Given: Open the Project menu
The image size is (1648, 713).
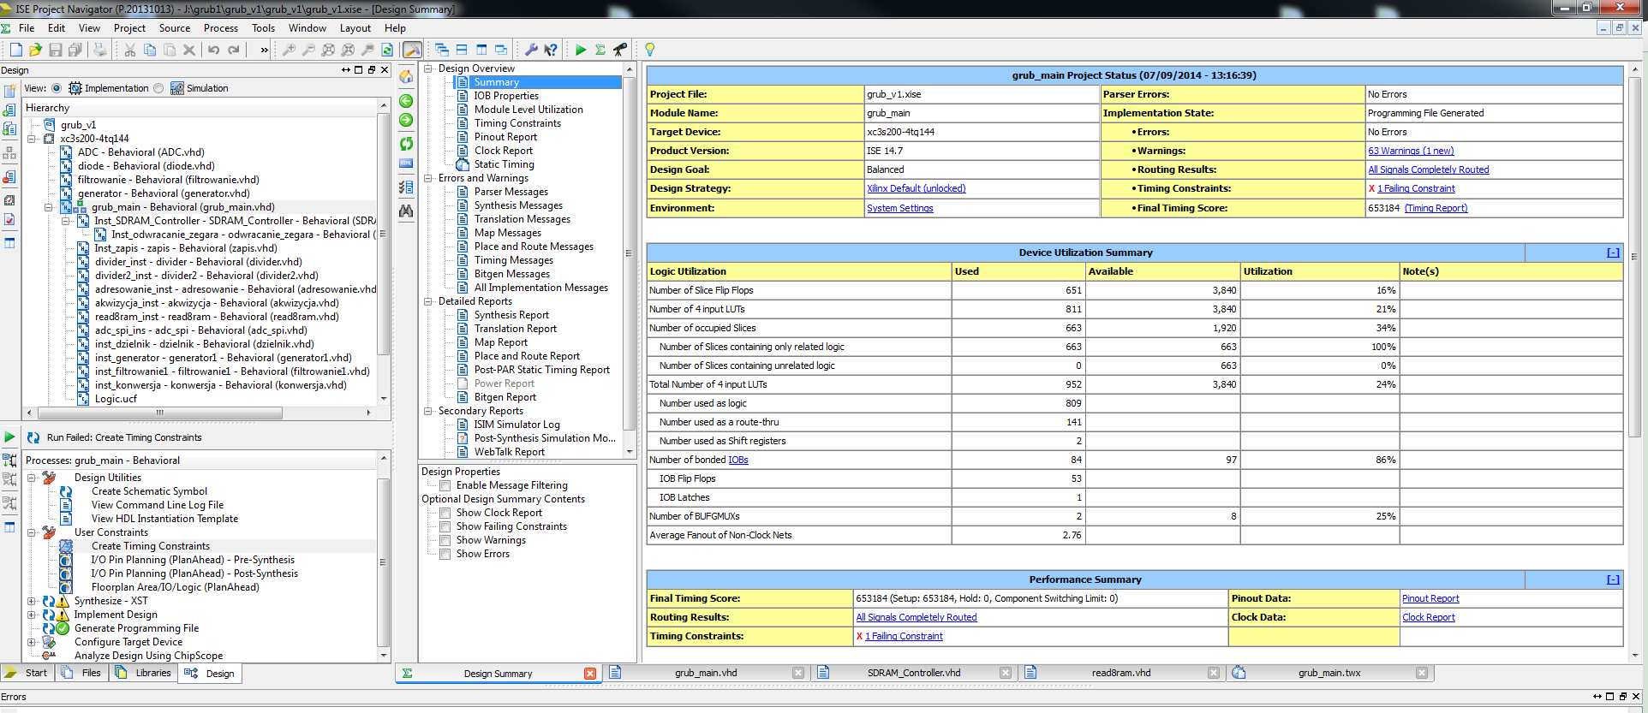Looking at the screenshot, I should coord(129,28).
